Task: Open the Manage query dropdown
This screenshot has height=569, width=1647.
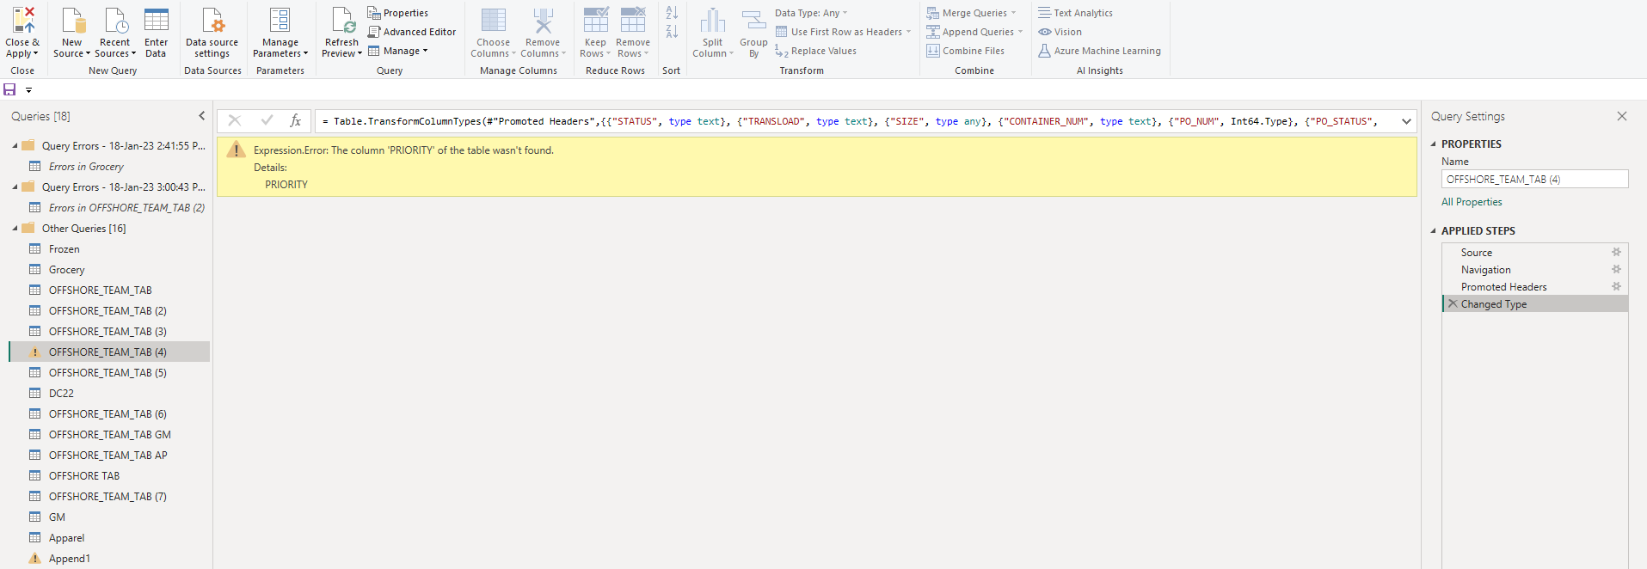Action: pos(398,51)
